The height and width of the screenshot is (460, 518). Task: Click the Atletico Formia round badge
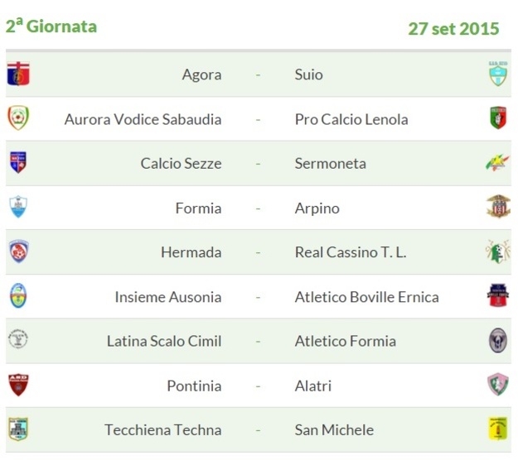click(x=498, y=340)
